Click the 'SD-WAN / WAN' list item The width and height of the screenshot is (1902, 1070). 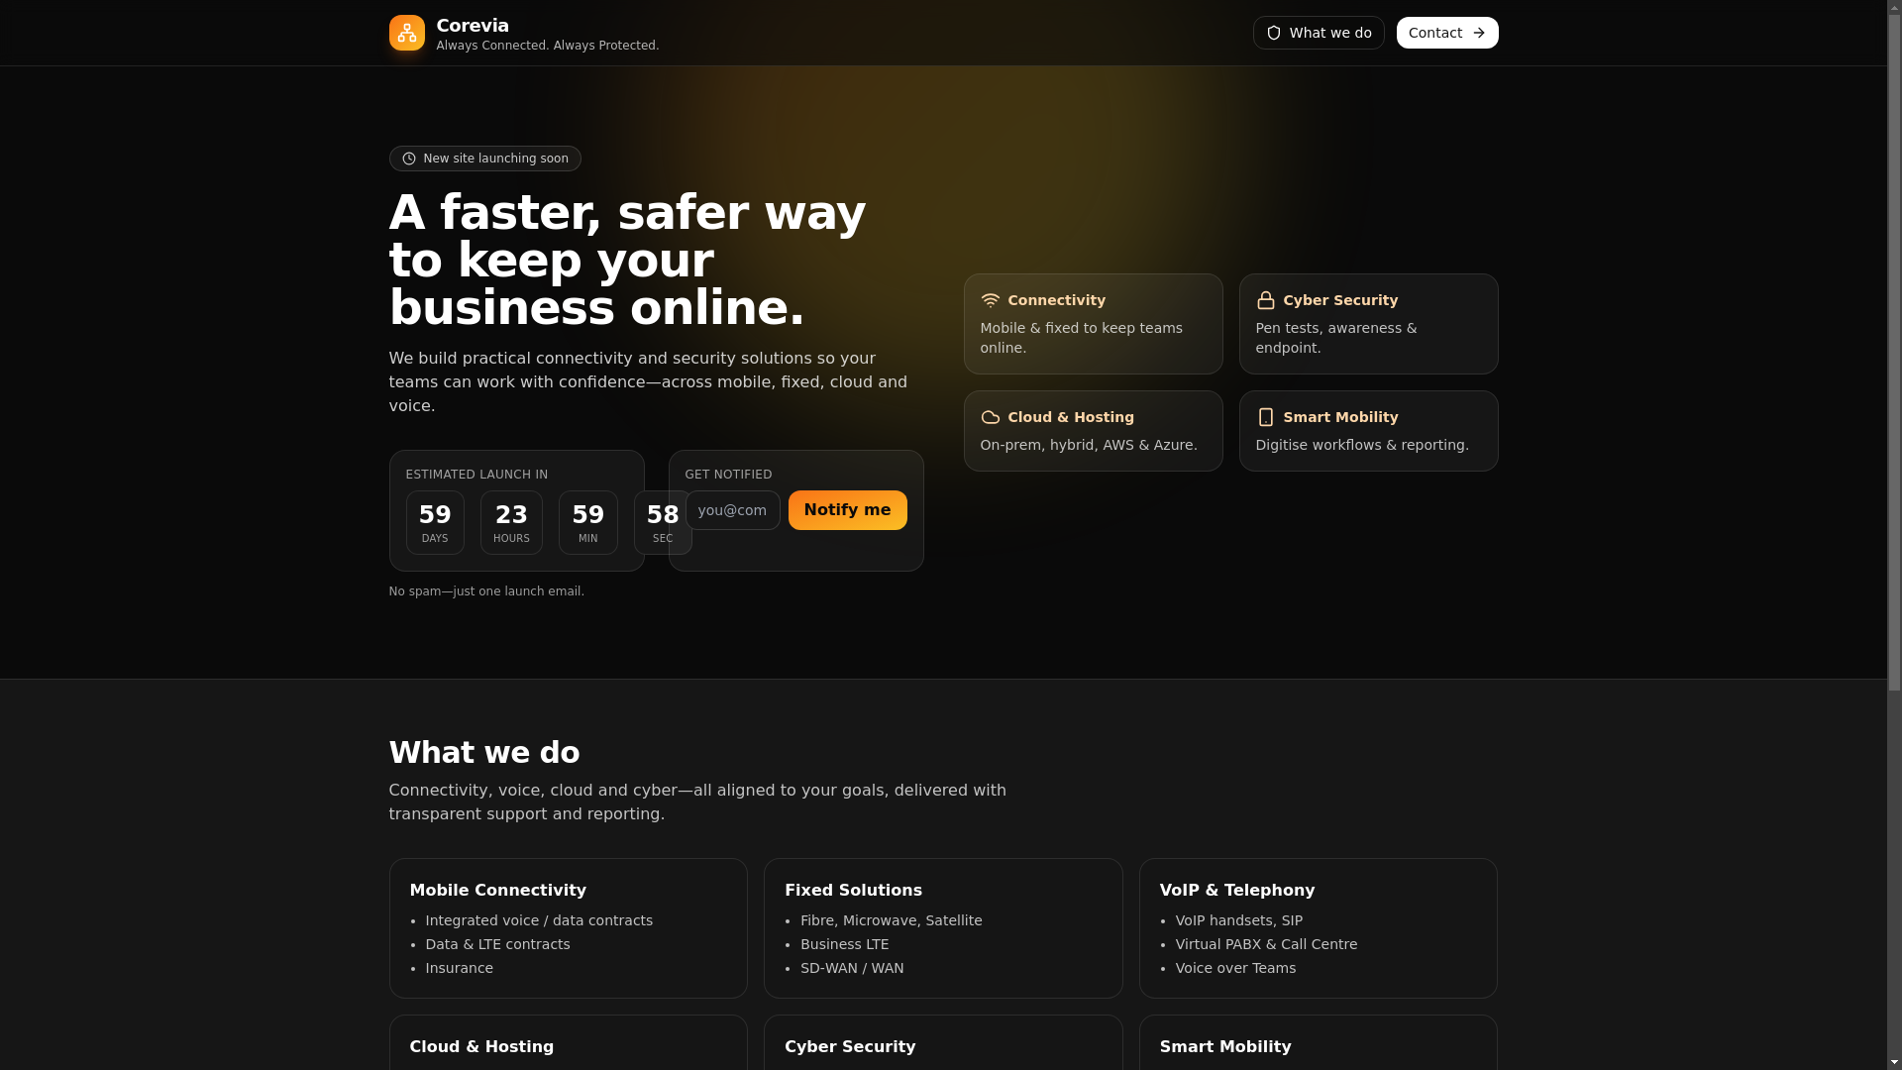[852, 968]
